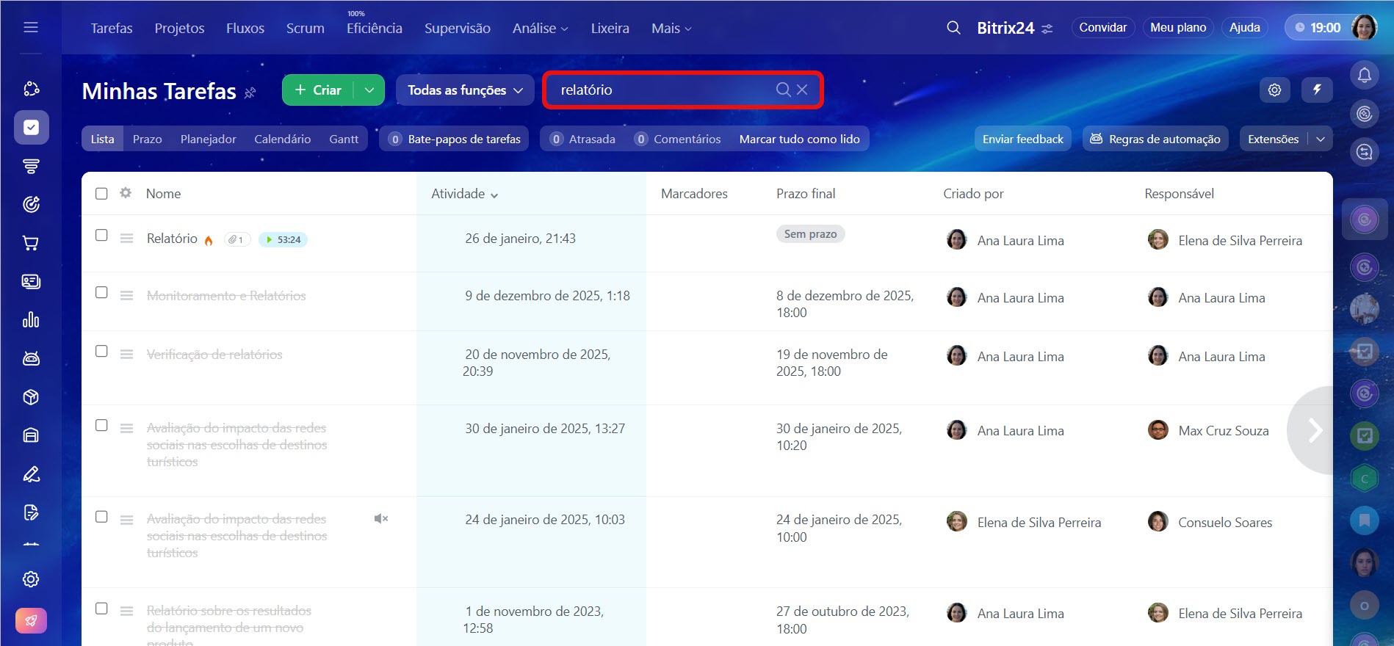Open the shopping cart icon in sidebar
The image size is (1394, 646).
(31, 243)
